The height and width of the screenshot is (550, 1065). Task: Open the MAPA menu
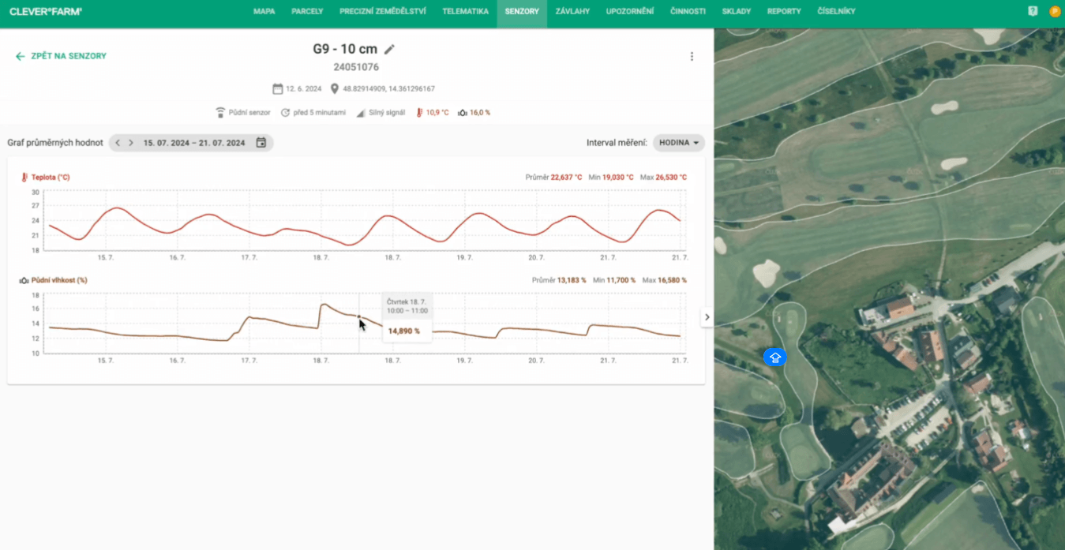point(264,12)
